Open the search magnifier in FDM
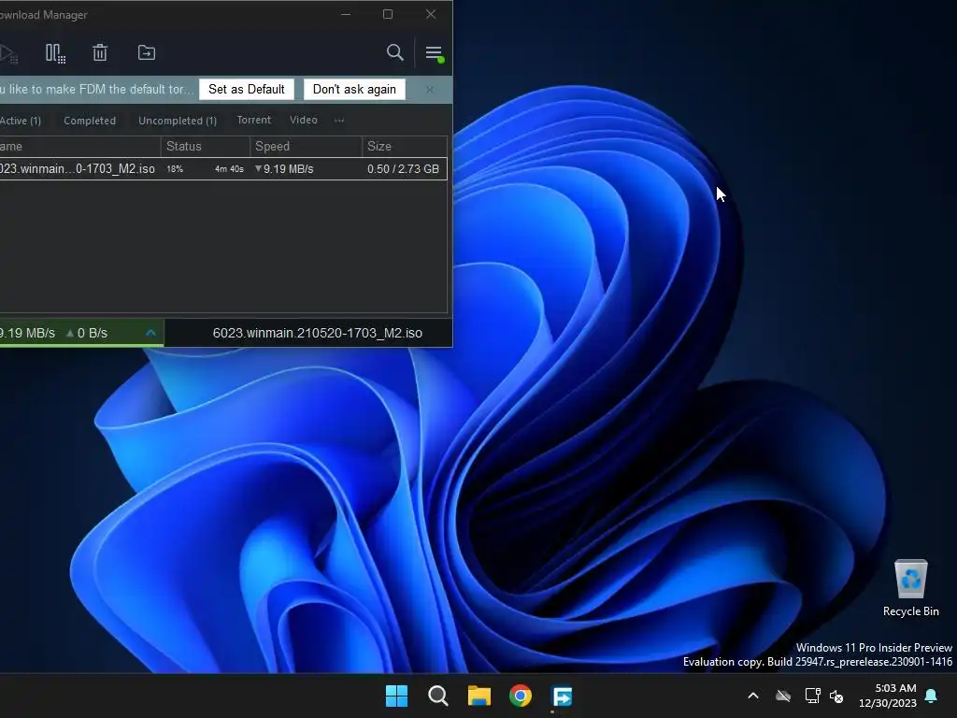957x718 pixels. pyautogui.click(x=395, y=52)
